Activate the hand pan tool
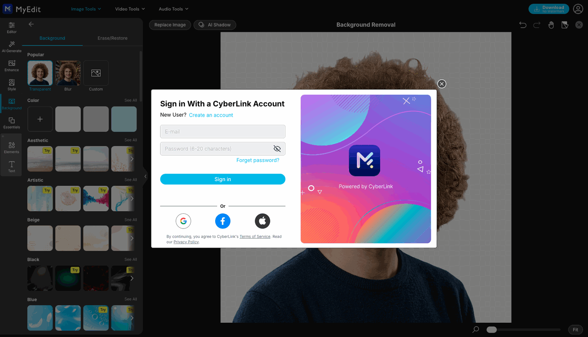 click(551, 25)
